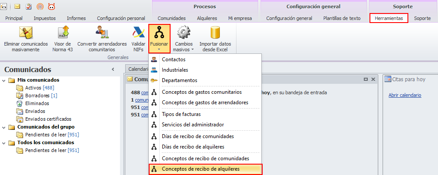Maximize the Comunicados widget panel
The width and height of the screenshot is (438, 175).
click(366, 79)
